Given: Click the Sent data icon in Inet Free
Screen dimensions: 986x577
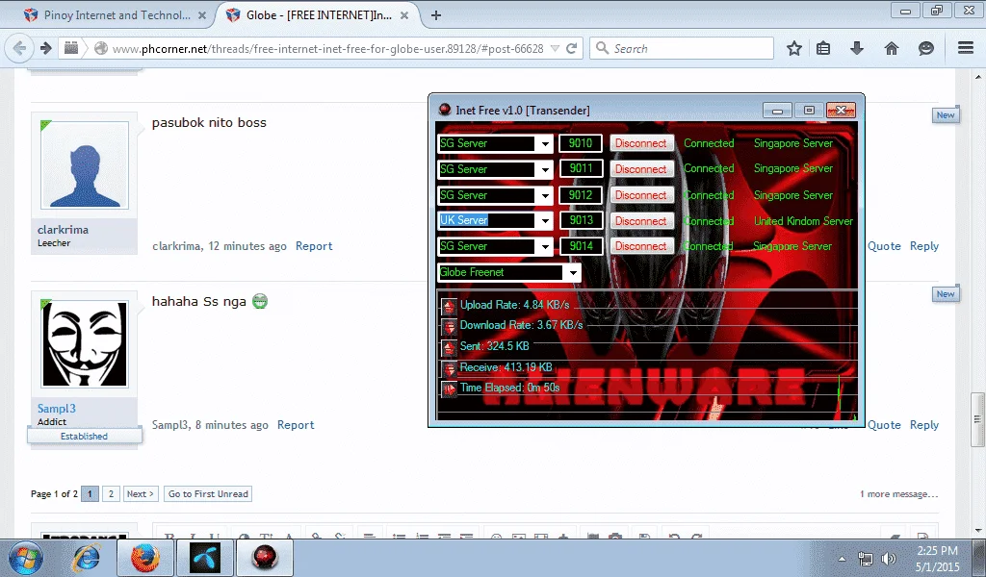Looking at the screenshot, I should 449,348.
